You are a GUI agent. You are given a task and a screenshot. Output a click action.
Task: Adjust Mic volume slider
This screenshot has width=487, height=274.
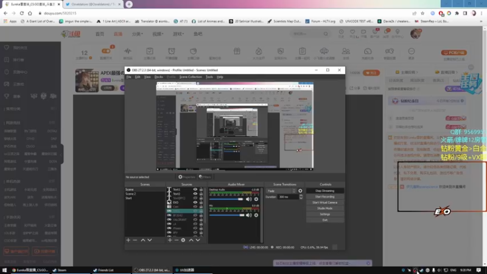pyautogui.click(x=226, y=215)
